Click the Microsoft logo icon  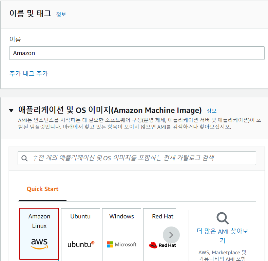point(121,244)
